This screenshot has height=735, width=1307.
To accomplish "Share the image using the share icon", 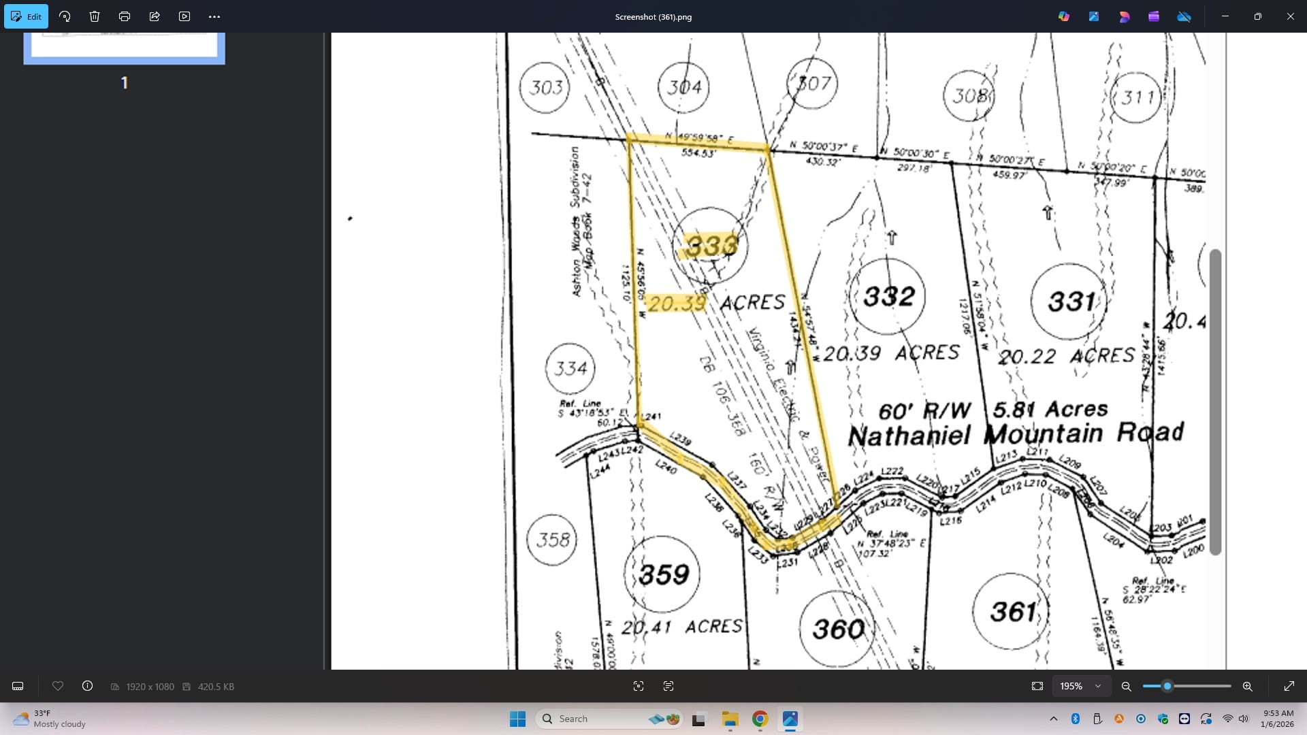I will [x=155, y=16].
